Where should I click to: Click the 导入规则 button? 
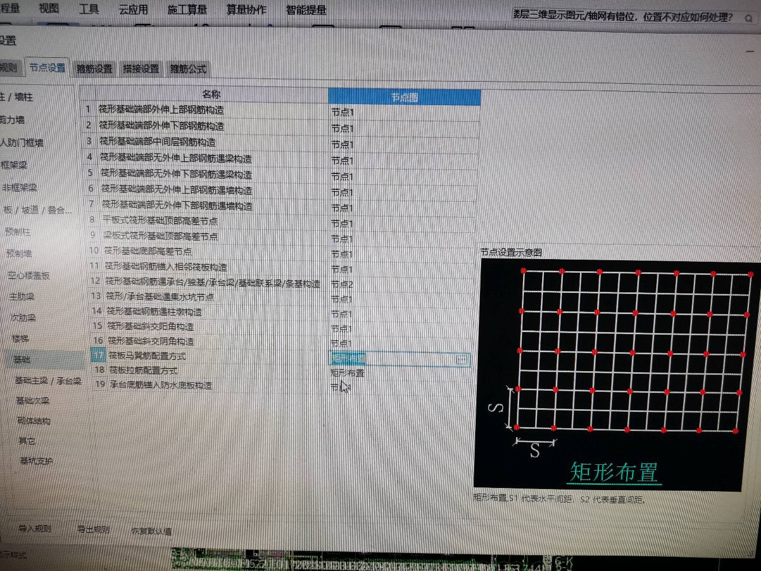point(35,529)
